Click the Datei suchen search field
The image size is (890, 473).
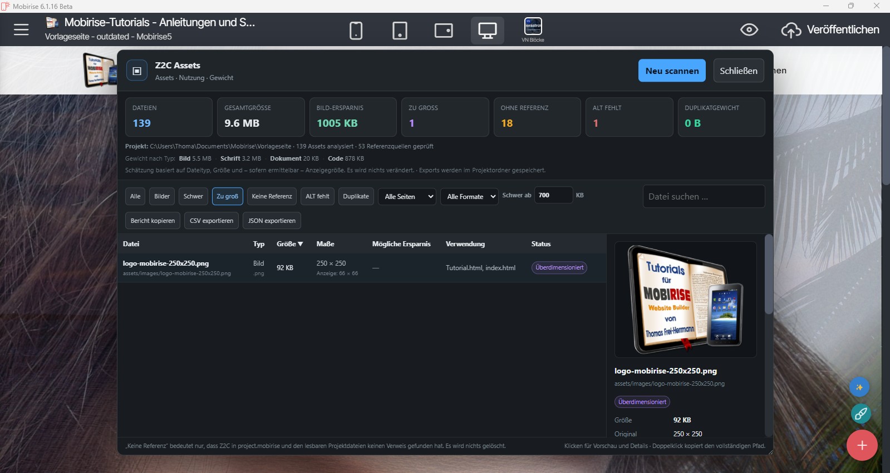704,196
